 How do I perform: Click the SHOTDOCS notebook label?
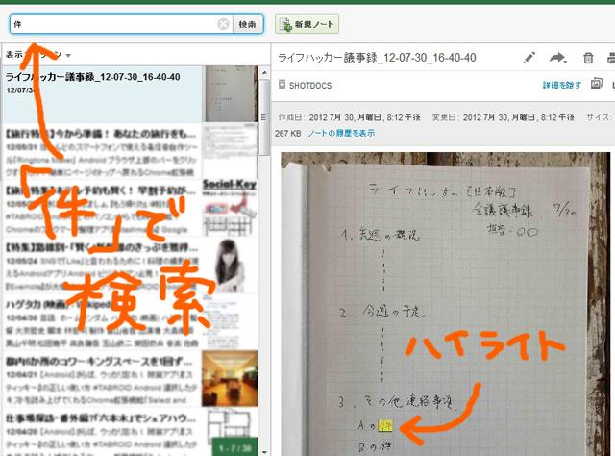point(310,86)
